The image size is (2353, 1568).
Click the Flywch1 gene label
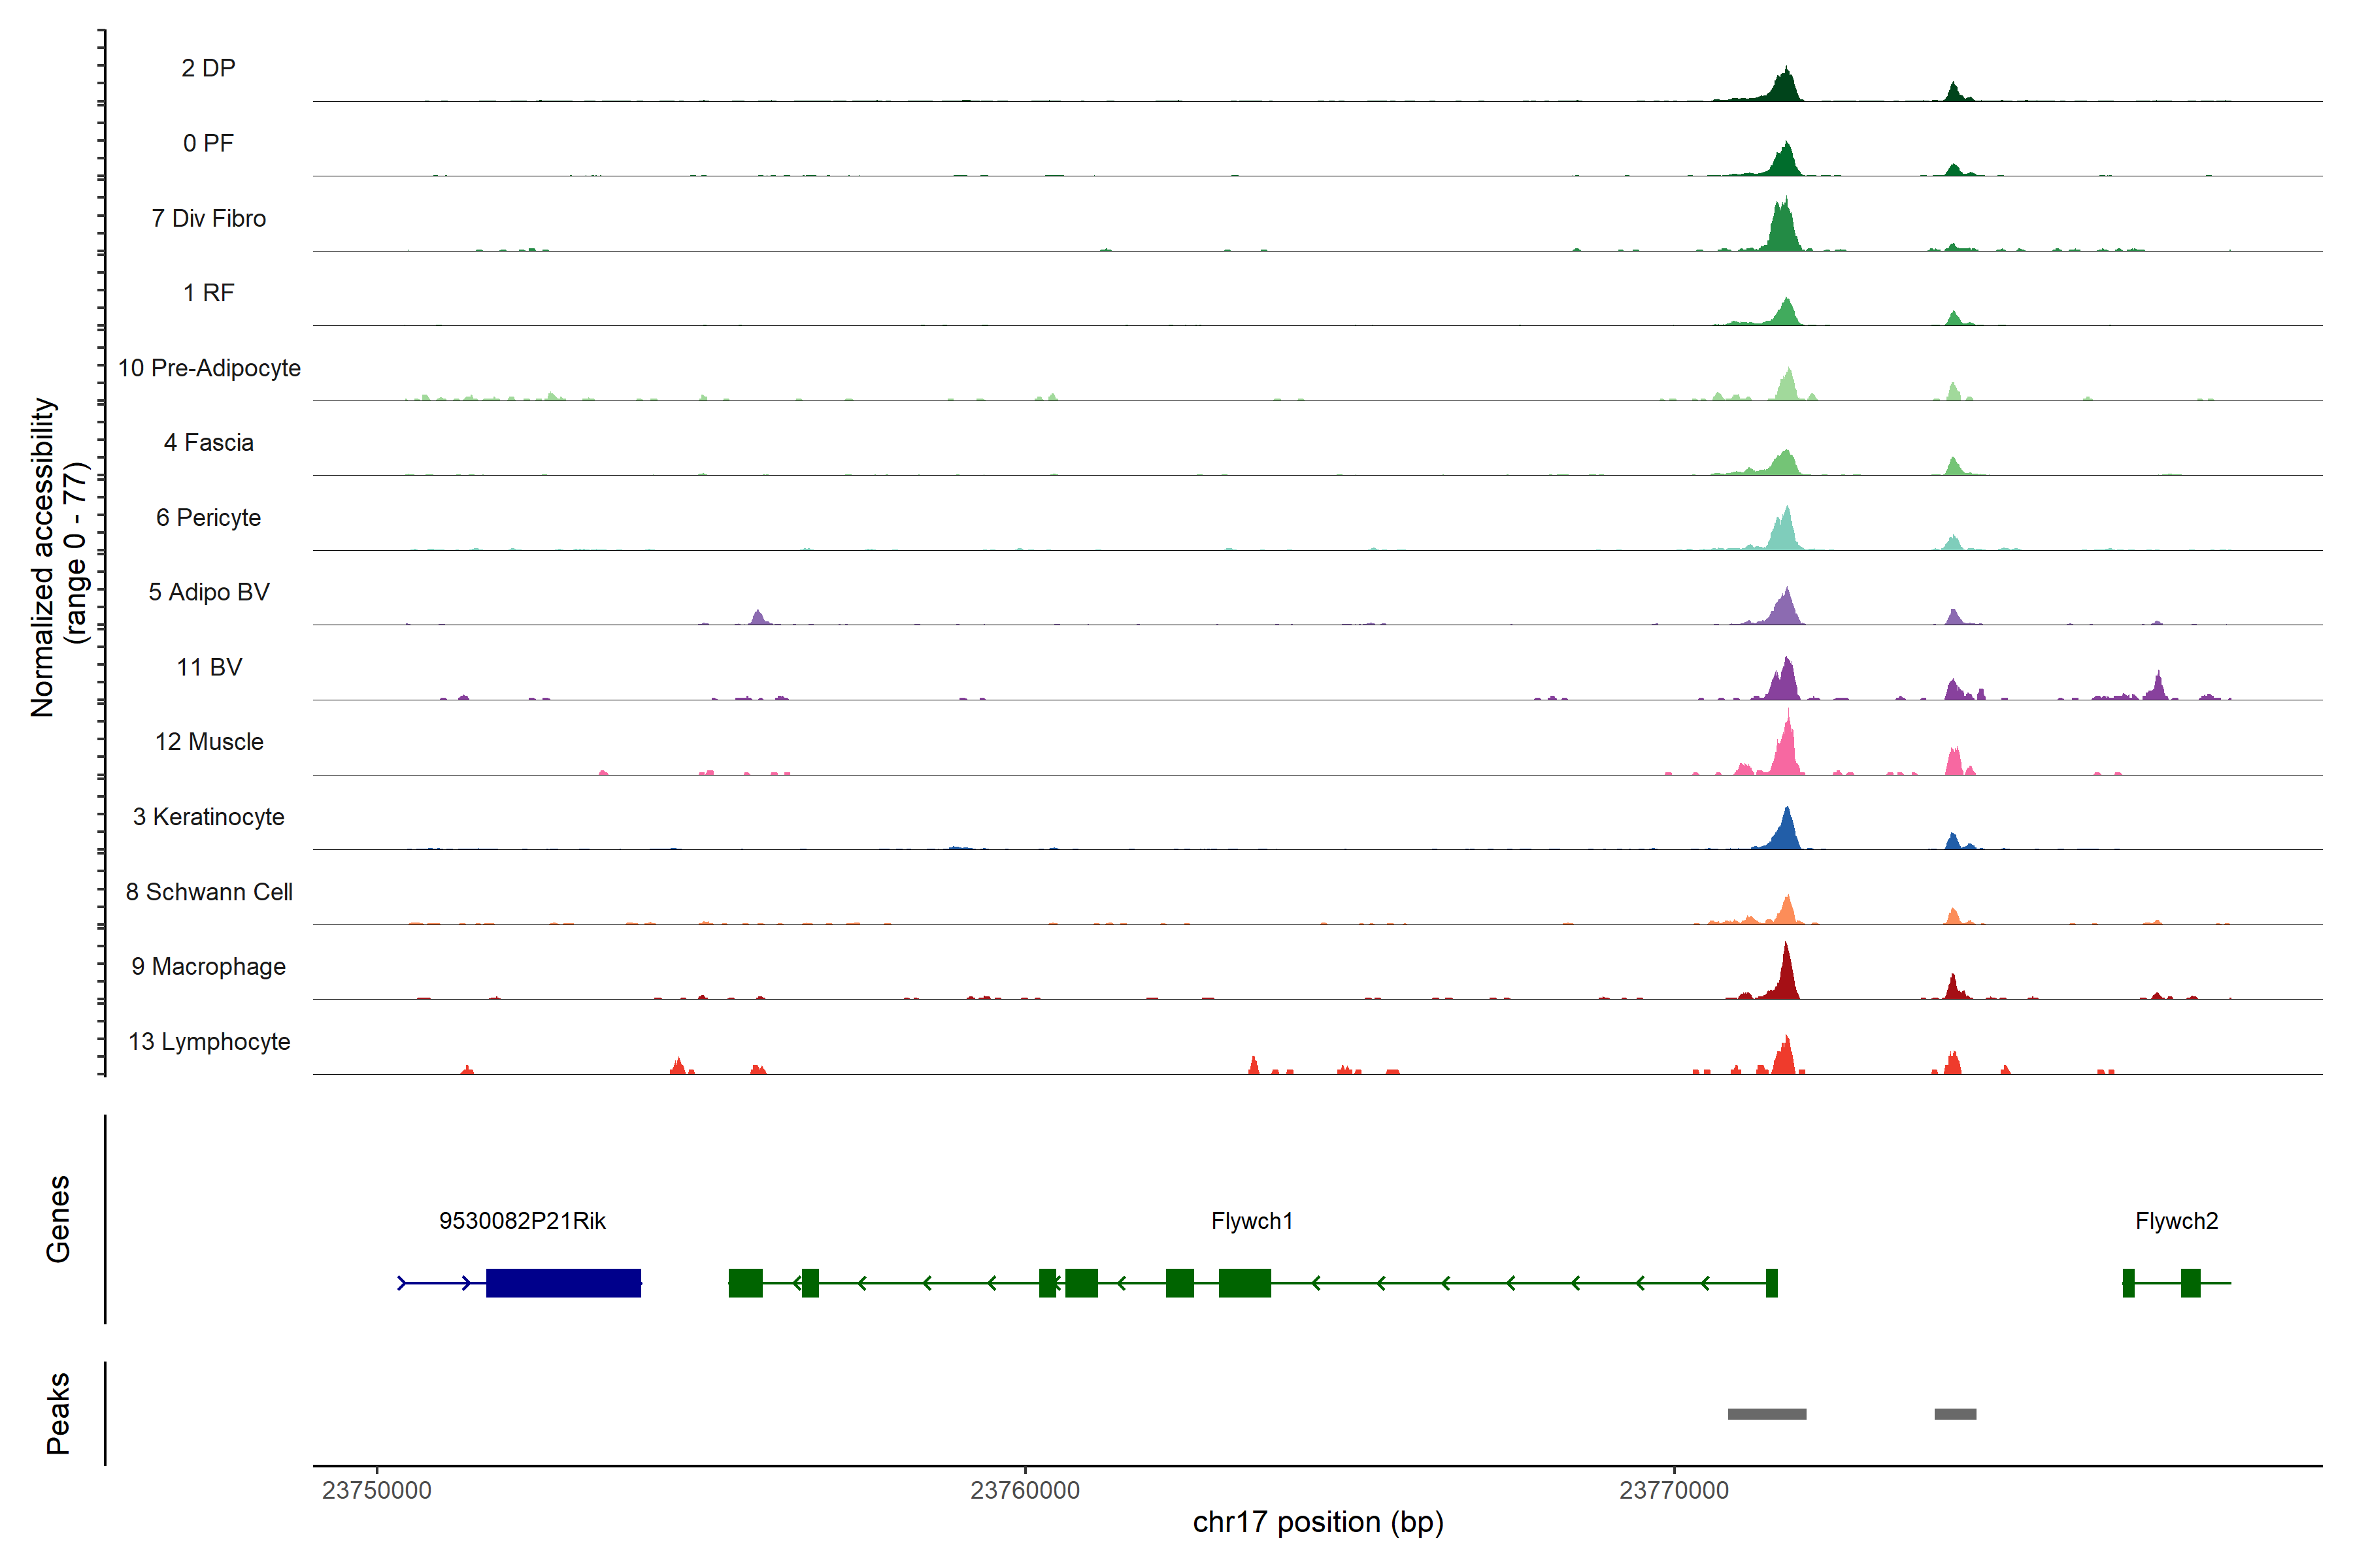coord(1252,1221)
